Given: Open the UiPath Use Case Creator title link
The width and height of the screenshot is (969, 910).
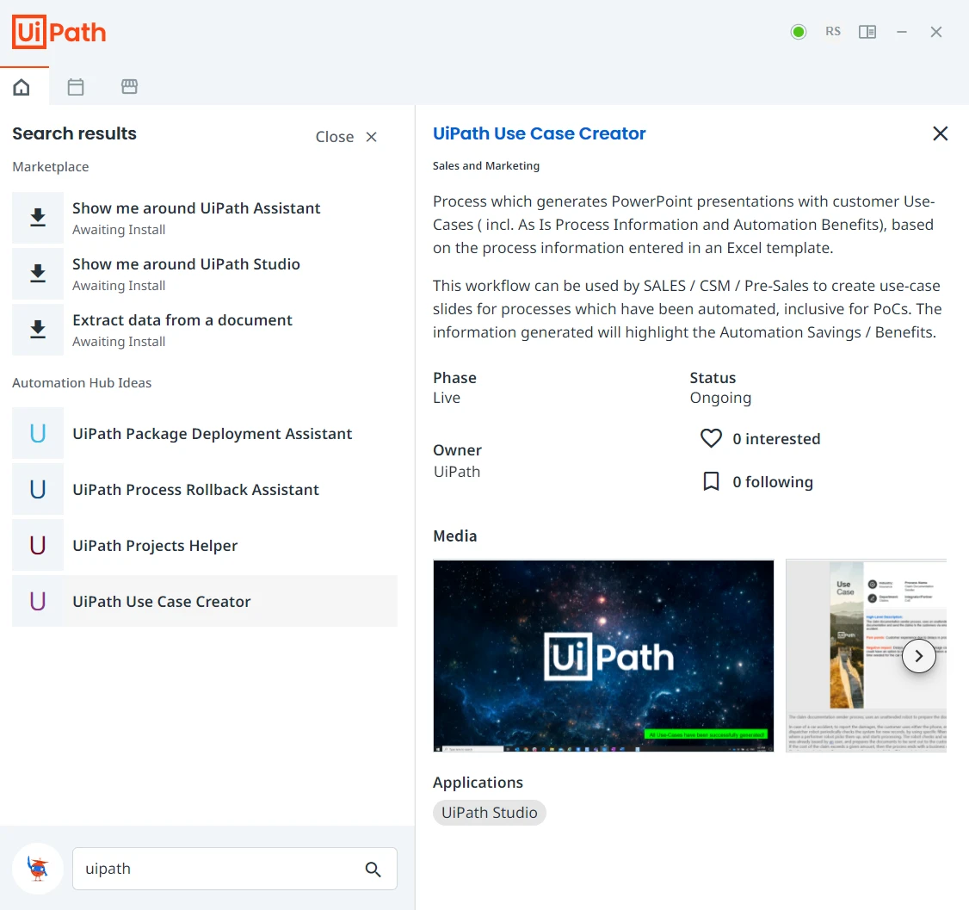Looking at the screenshot, I should pyautogui.click(x=539, y=133).
